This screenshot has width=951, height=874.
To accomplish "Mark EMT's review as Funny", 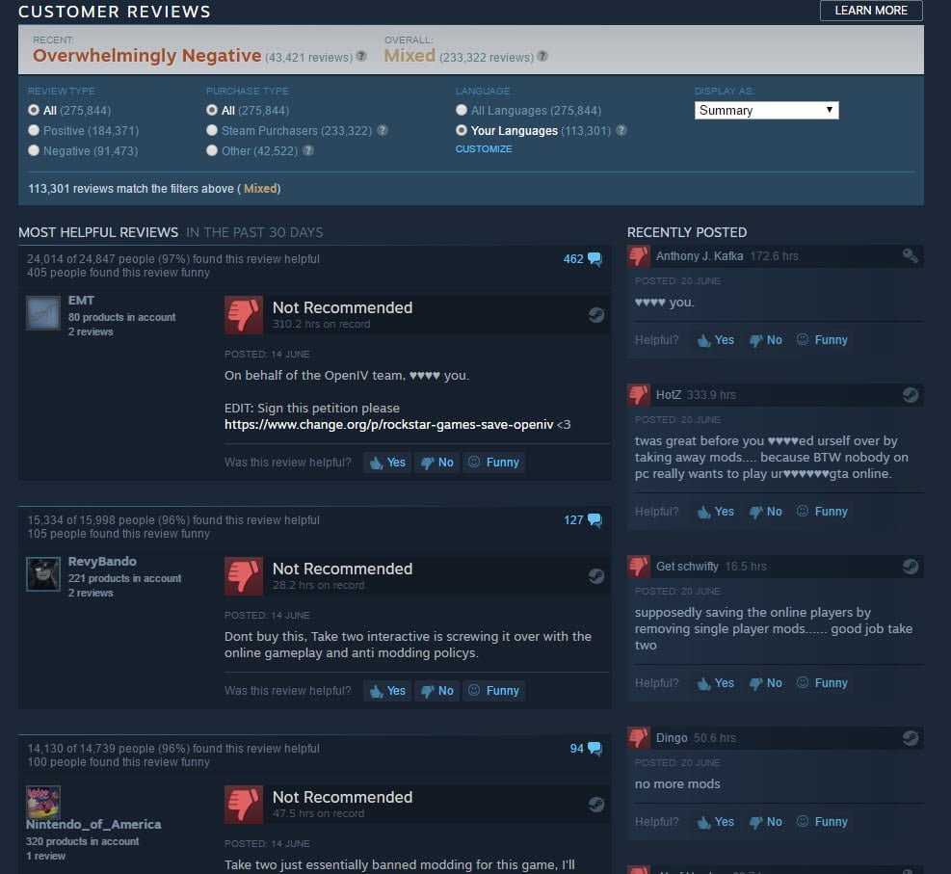I will pos(494,463).
